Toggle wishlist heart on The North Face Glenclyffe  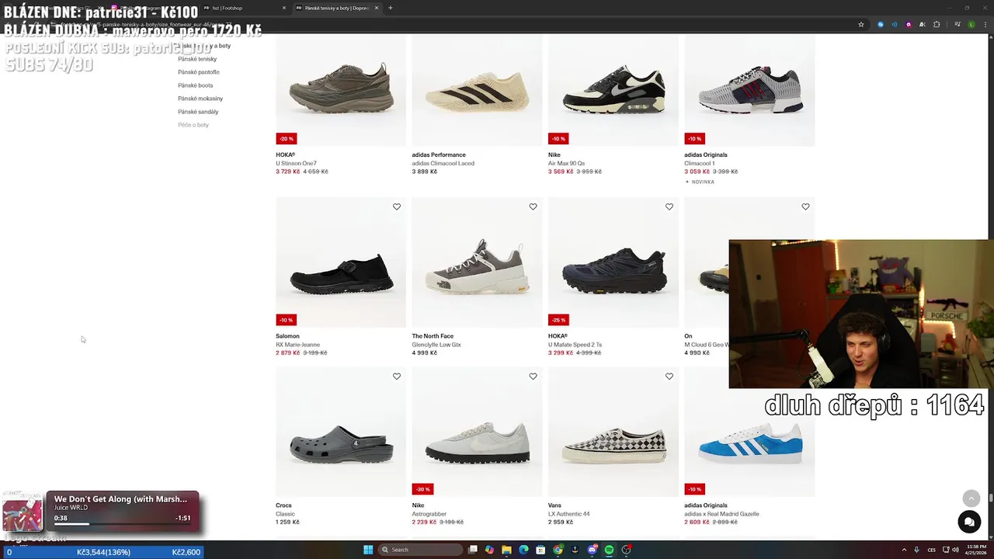click(x=533, y=207)
